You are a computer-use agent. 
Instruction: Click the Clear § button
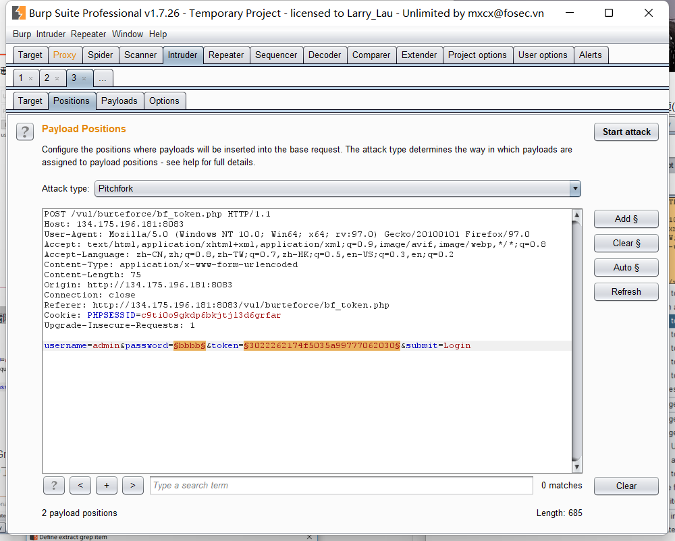coord(626,244)
